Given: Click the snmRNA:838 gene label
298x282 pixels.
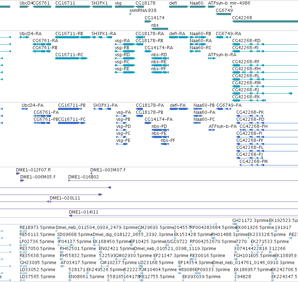Looking at the screenshot, I should coord(143,11).
